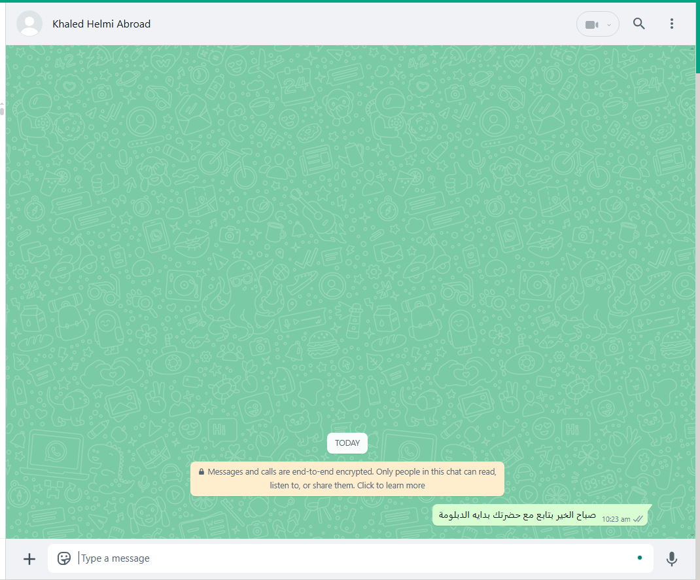Check the message delivery double ticks

pyautogui.click(x=638, y=518)
